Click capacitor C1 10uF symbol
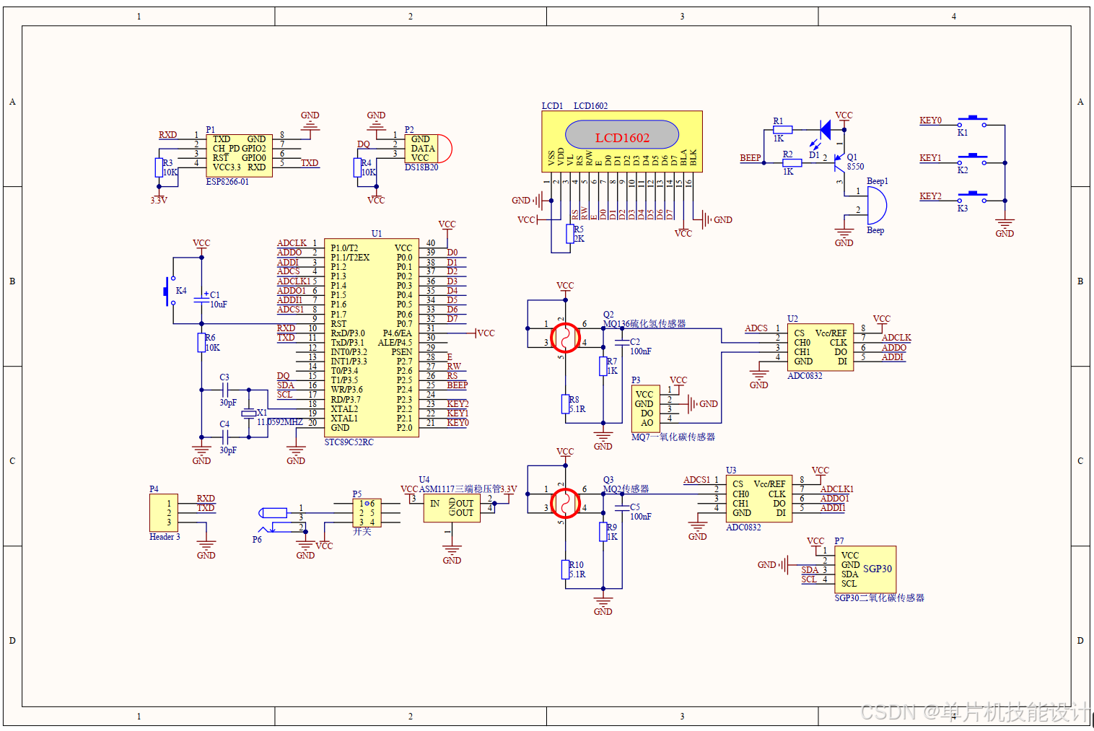The height and width of the screenshot is (731, 1094). (x=201, y=299)
